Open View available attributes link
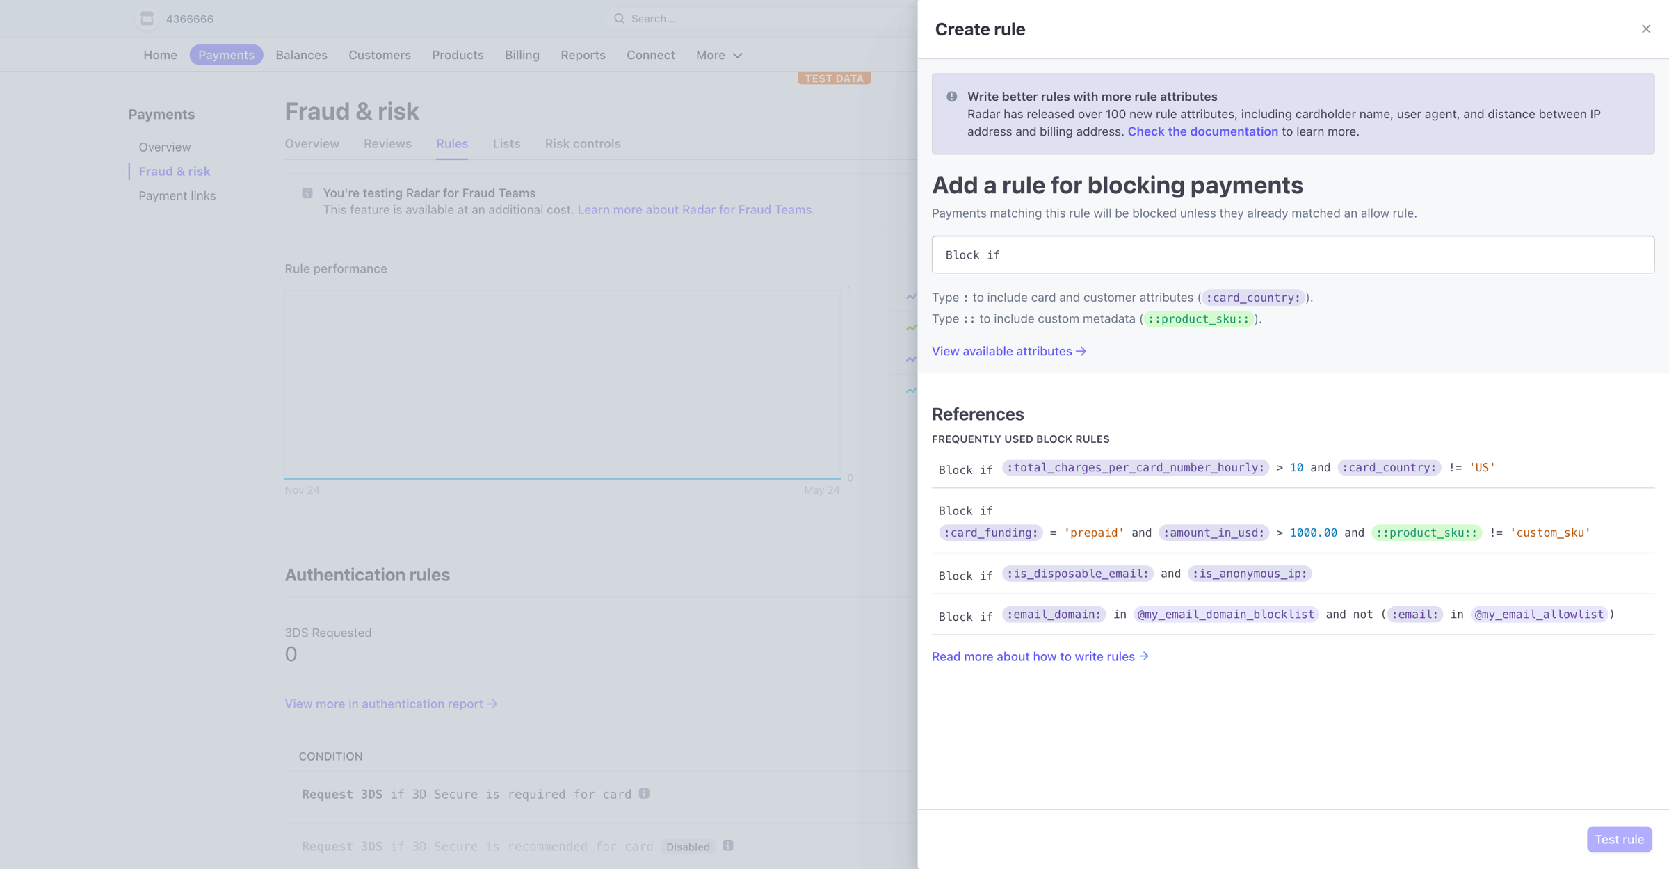This screenshot has height=869, width=1669. coord(1009,351)
